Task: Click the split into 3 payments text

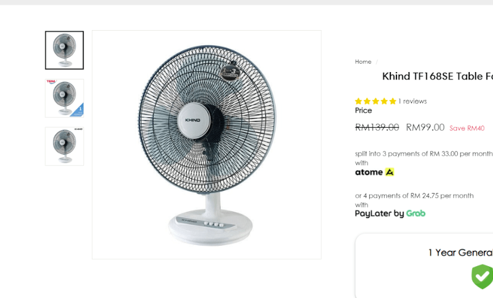Action: (x=424, y=154)
